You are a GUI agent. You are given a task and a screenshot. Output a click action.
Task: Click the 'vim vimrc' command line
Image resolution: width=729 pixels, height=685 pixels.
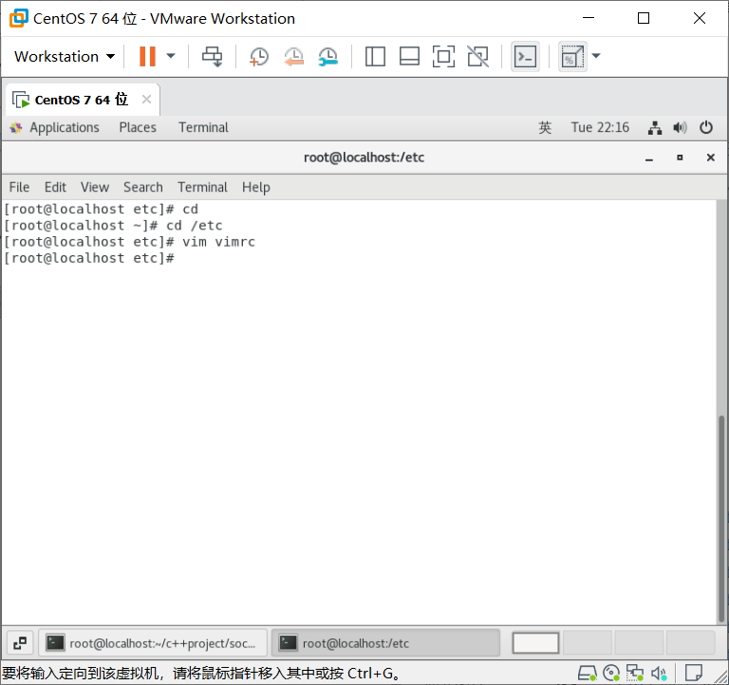click(130, 242)
